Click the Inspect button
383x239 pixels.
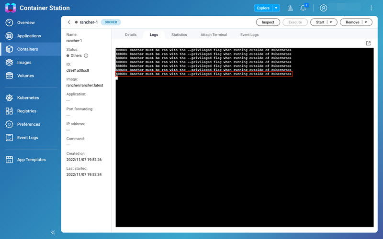pos(268,22)
